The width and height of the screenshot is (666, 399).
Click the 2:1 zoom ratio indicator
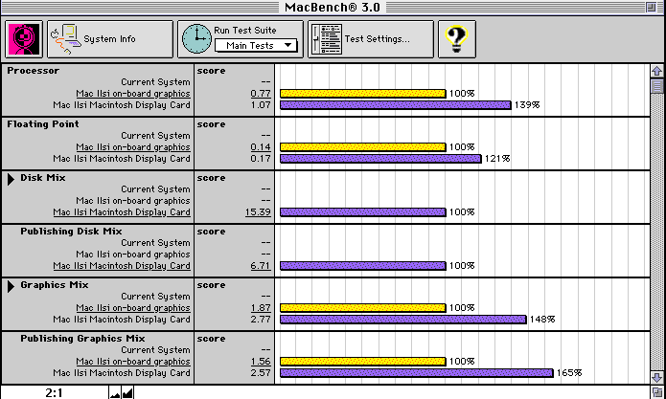click(x=54, y=393)
